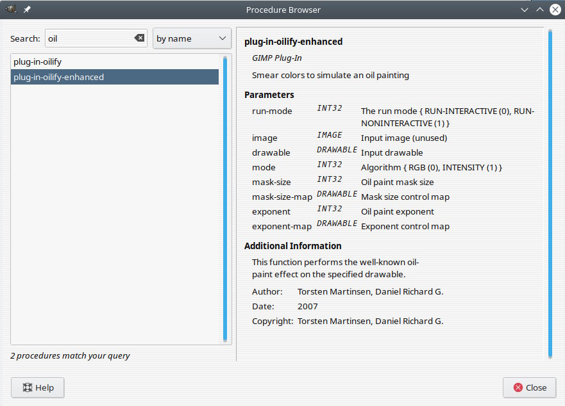Click 'Input drawable' description

(x=392, y=153)
